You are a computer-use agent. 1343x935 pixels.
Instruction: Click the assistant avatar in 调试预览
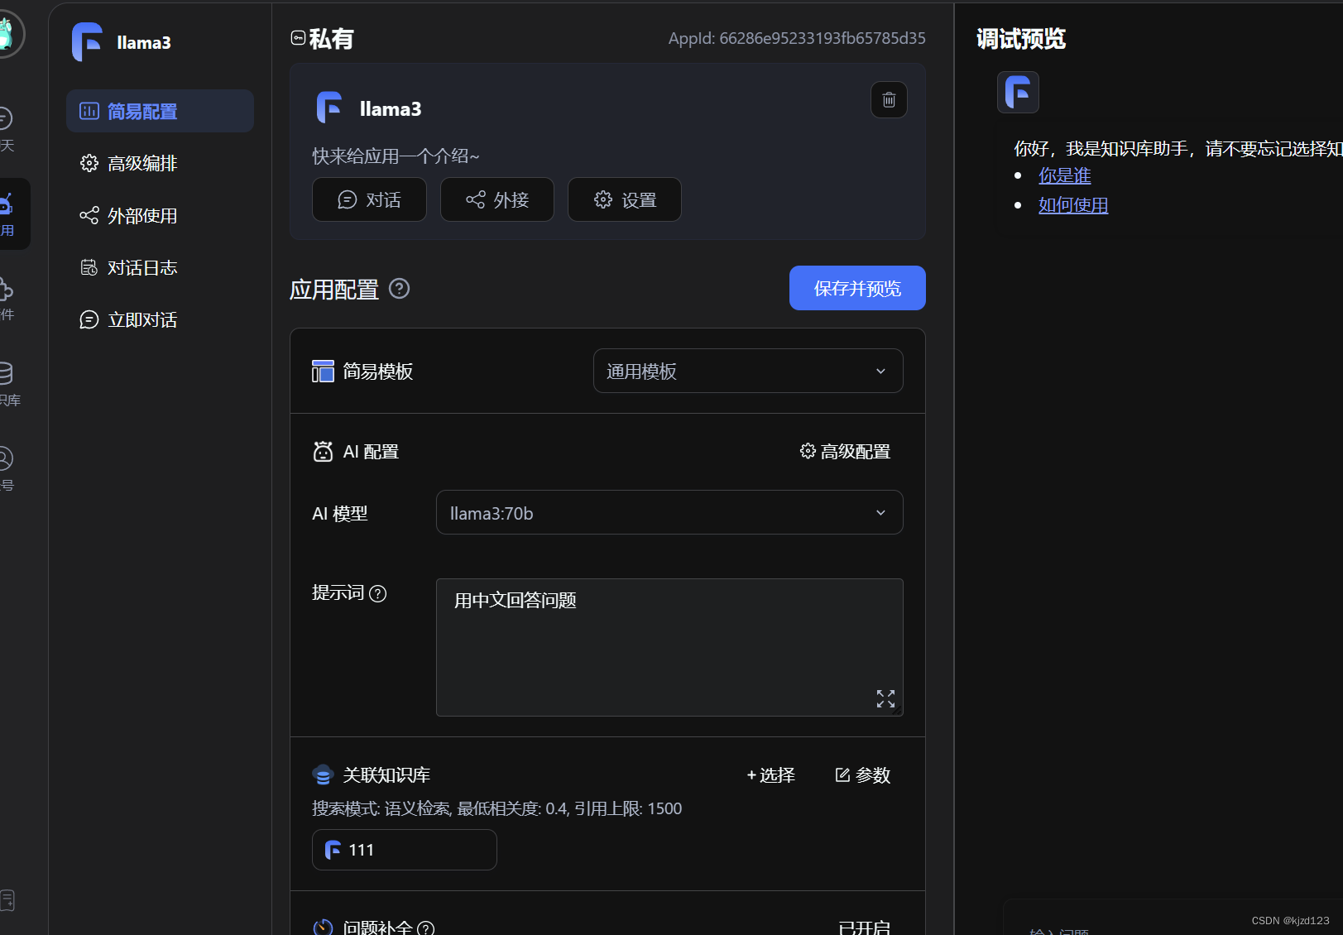1018,92
